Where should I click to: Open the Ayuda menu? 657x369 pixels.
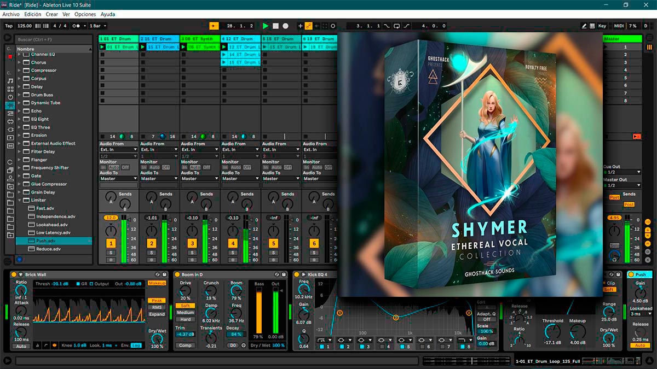[x=108, y=14]
